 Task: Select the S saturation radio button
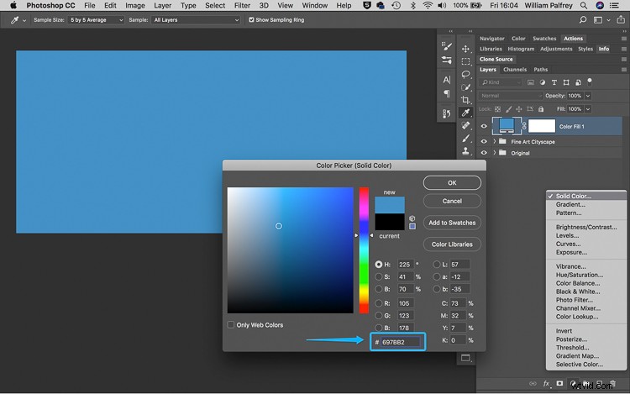379,276
